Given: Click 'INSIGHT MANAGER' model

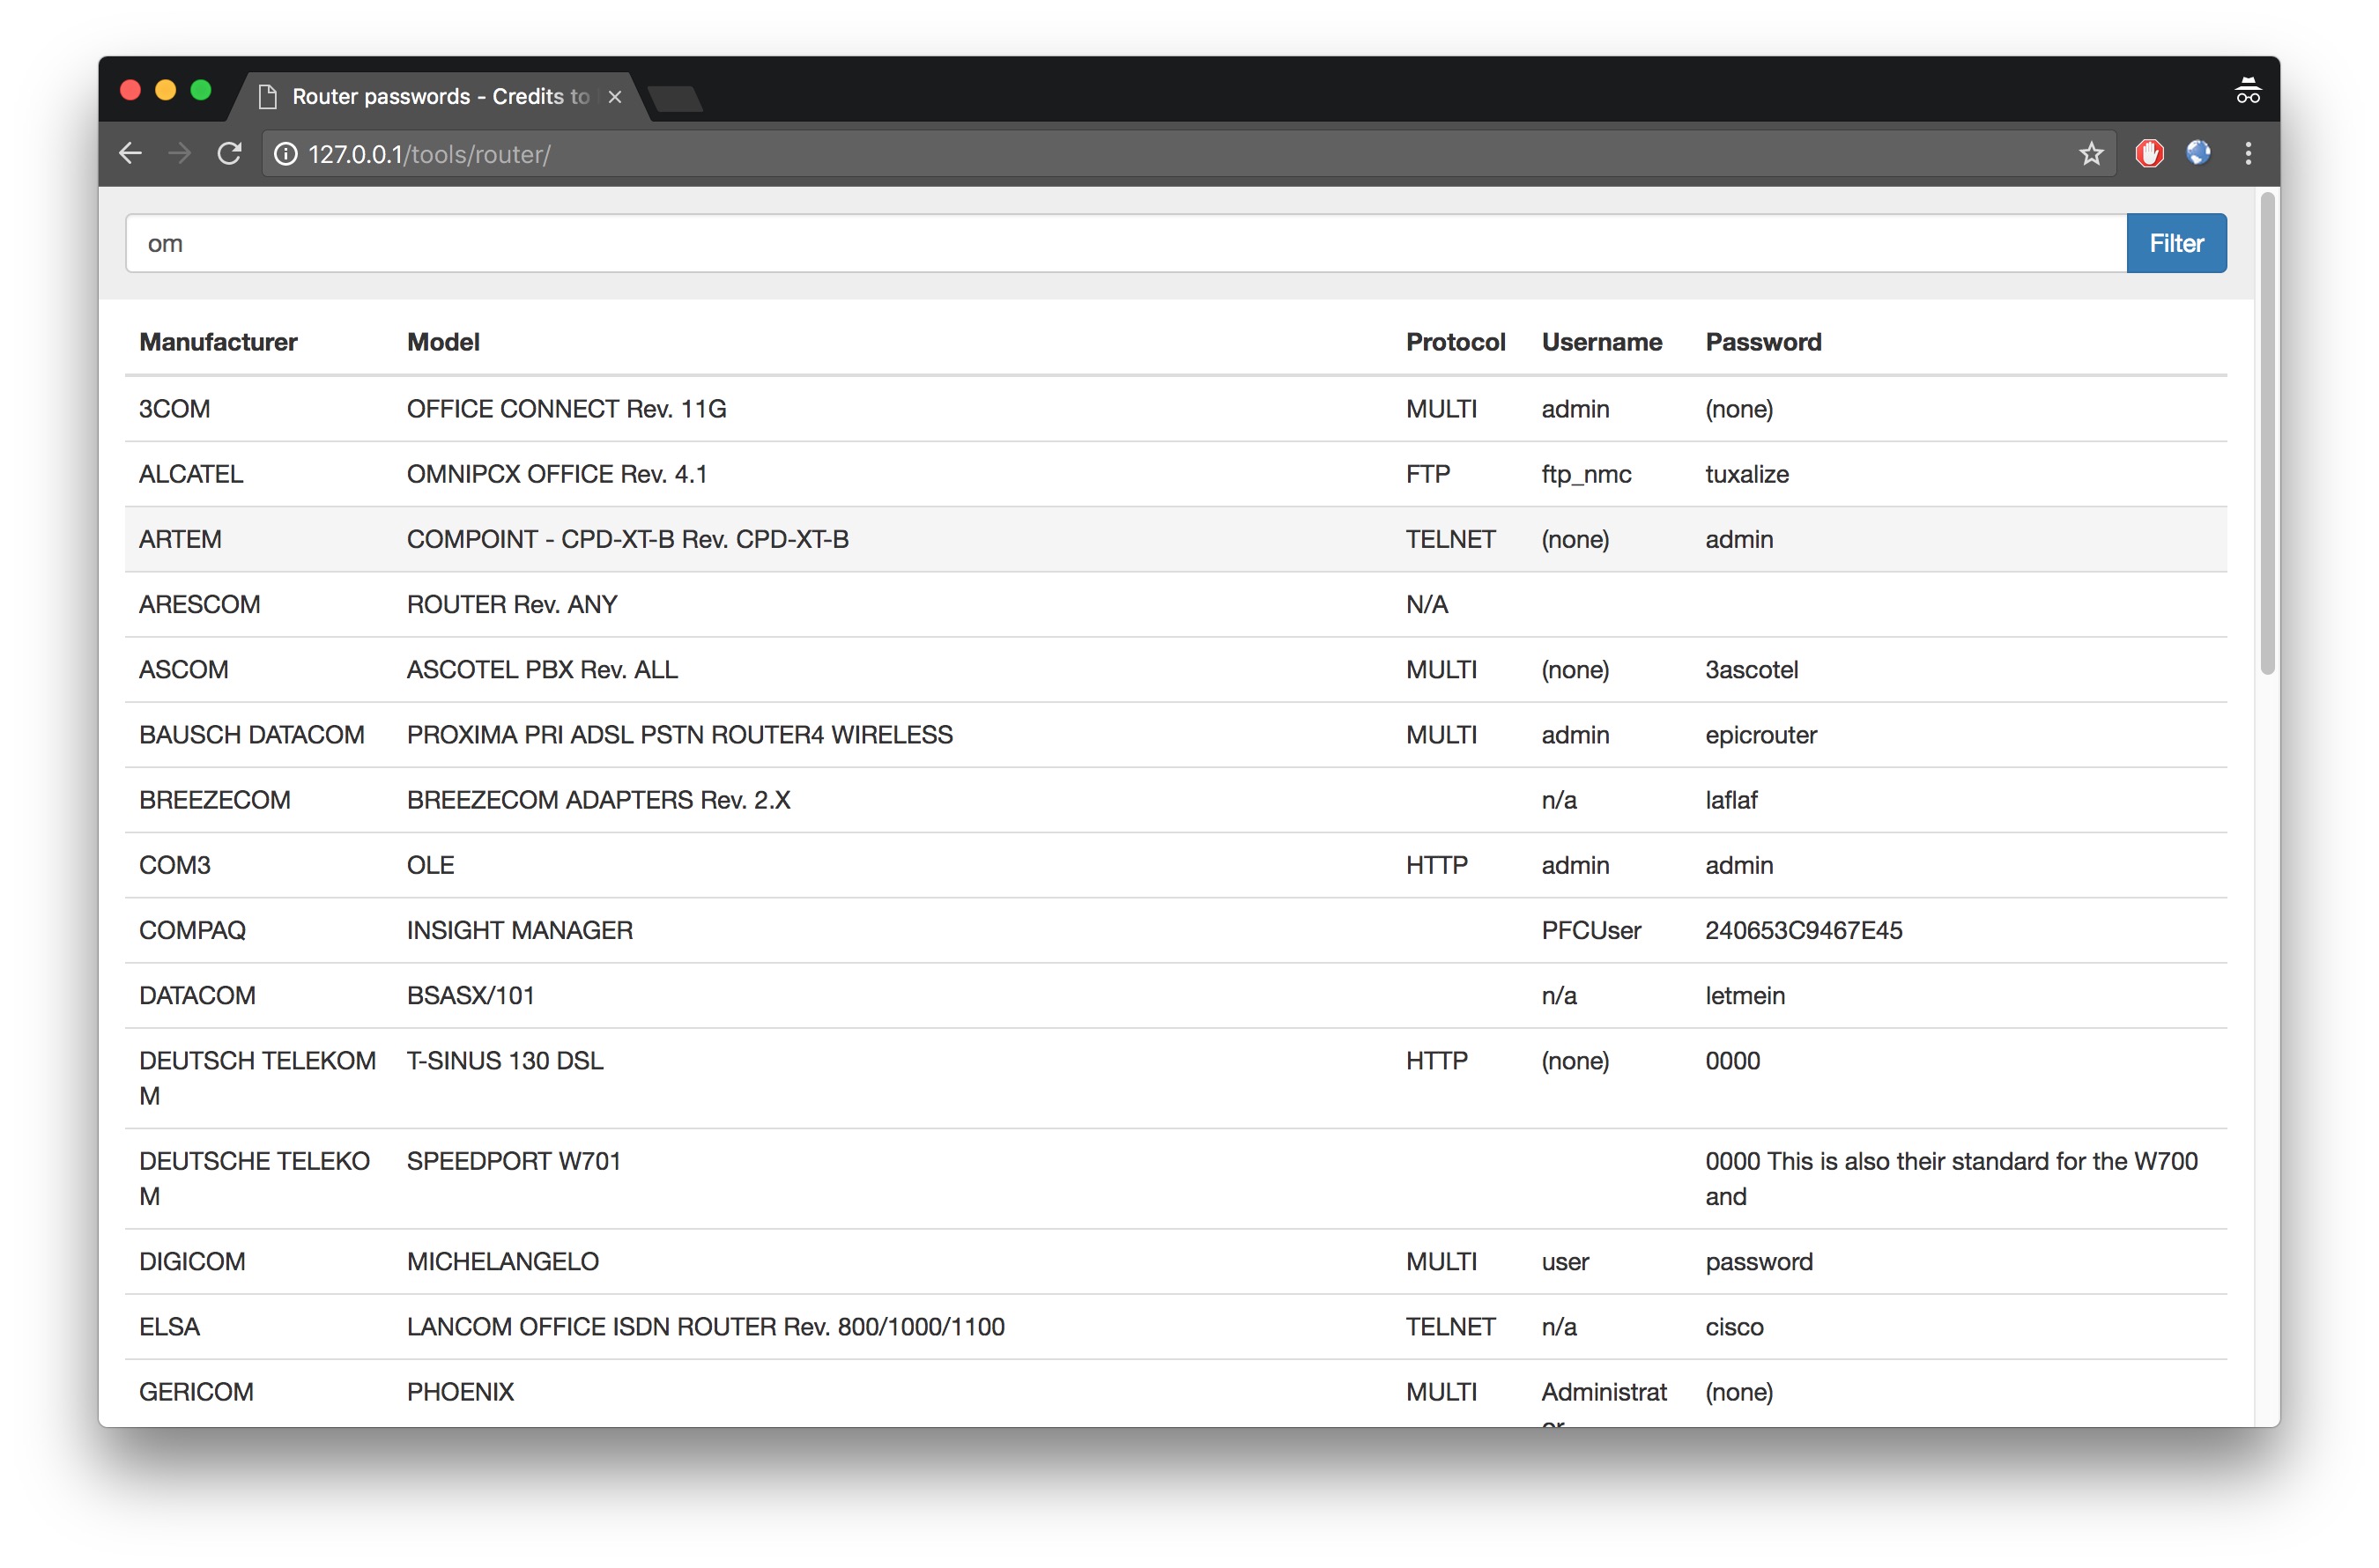Looking at the screenshot, I should 520,930.
